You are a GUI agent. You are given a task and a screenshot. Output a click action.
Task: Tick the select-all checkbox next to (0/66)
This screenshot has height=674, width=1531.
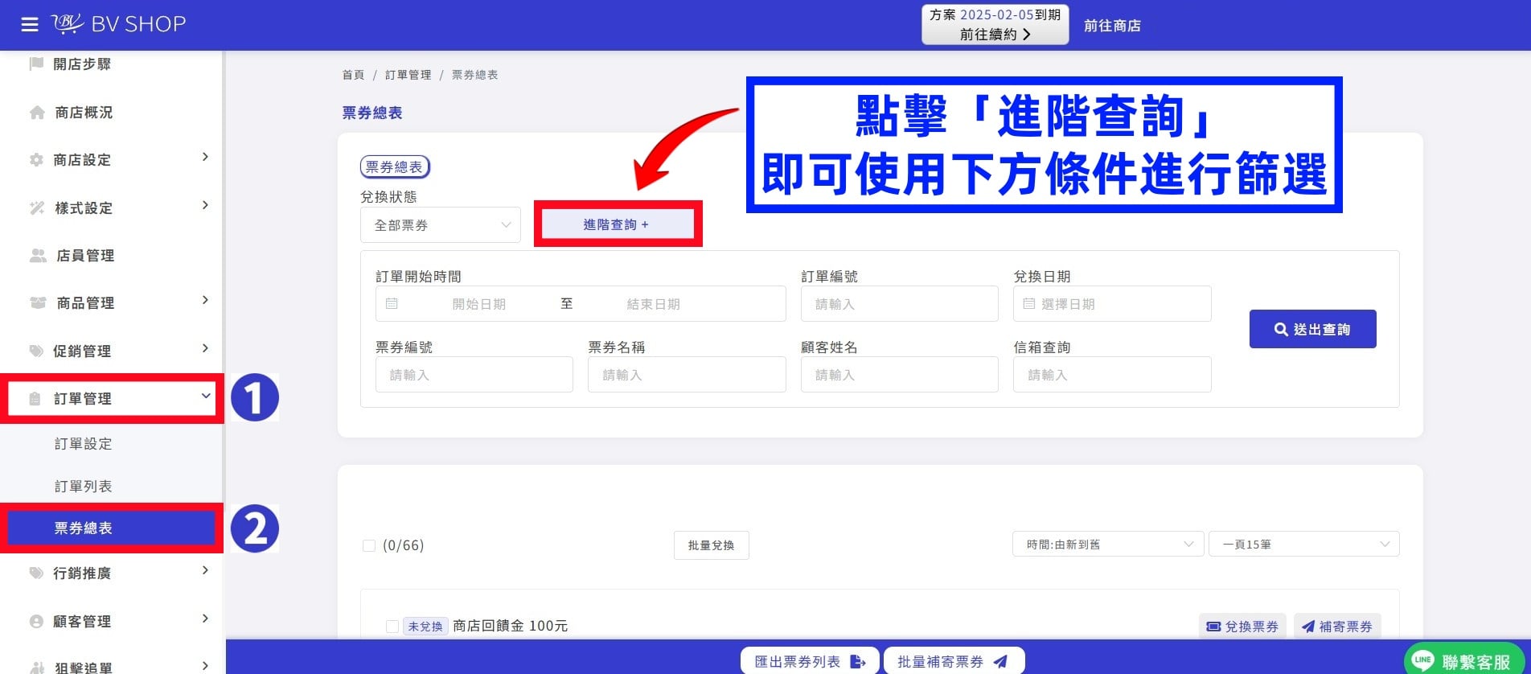pos(369,546)
